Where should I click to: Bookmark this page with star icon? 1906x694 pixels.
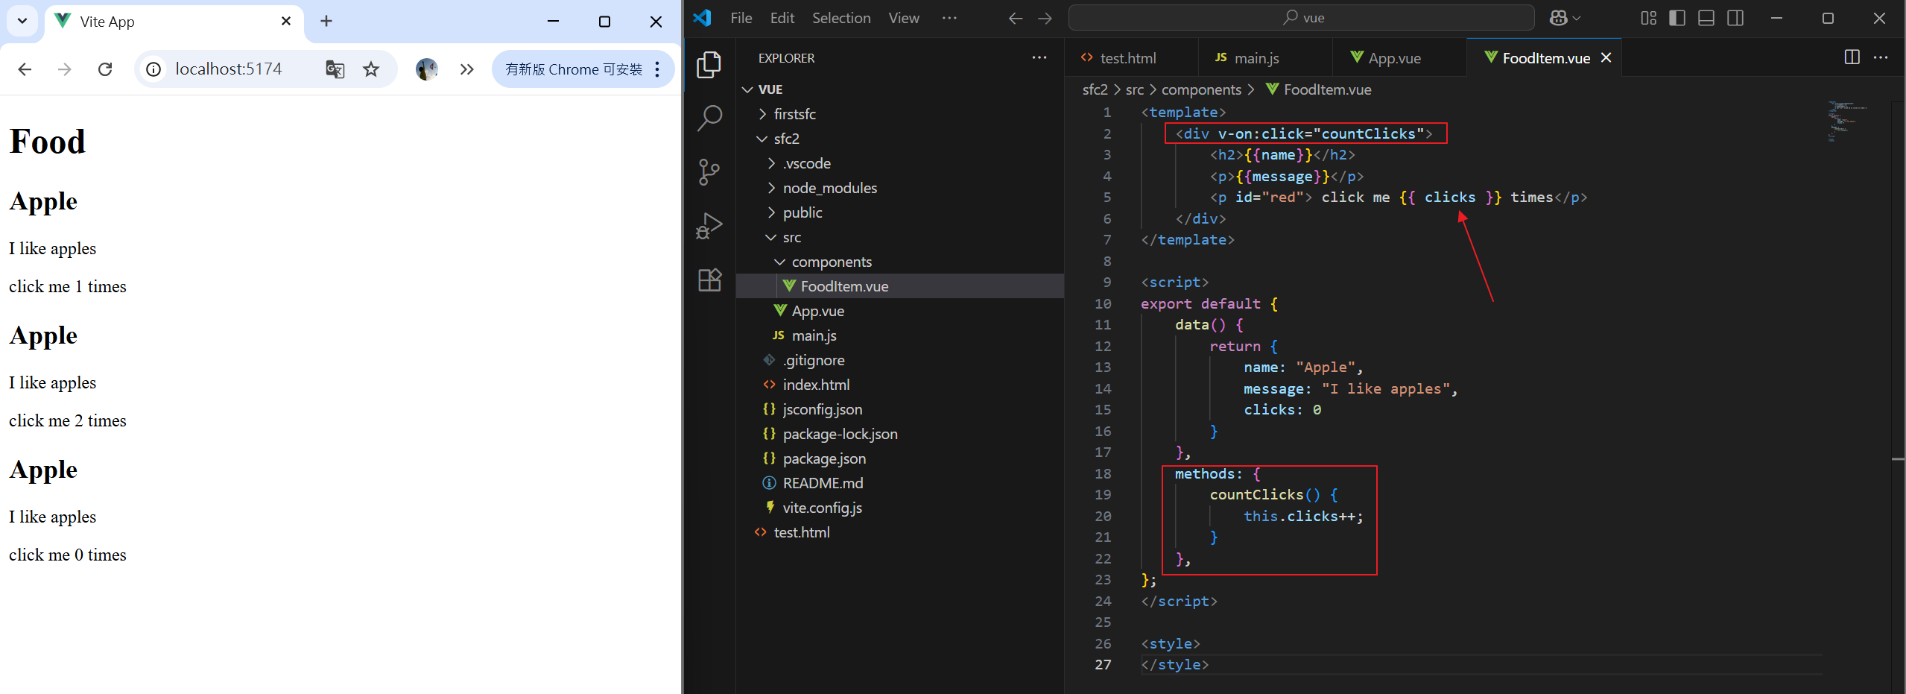pyautogui.click(x=371, y=69)
